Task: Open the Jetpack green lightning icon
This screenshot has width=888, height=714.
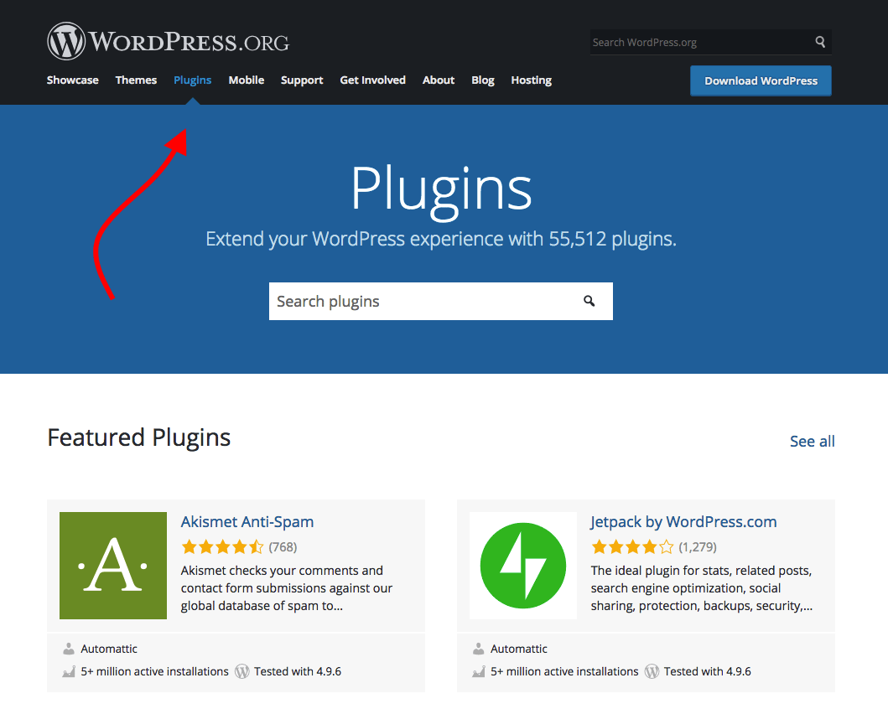Action: [x=522, y=566]
